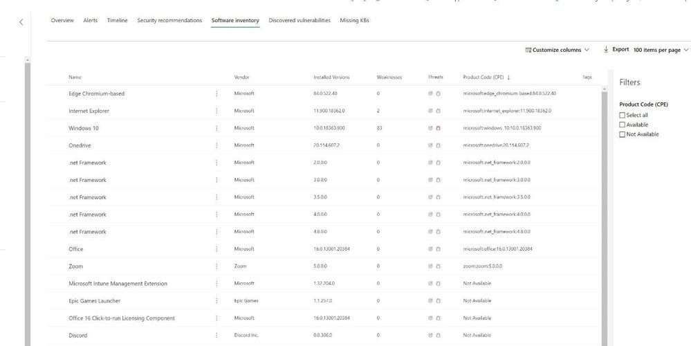Click red threat alert icon for Windows 10
The width and height of the screenshot is (691, 346).
(438, 128)
